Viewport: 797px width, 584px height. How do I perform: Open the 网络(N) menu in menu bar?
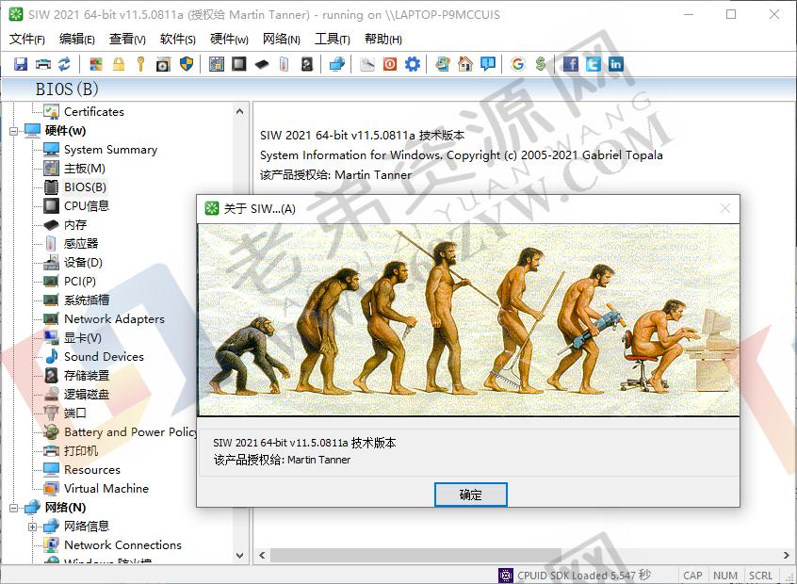(281, 40)
